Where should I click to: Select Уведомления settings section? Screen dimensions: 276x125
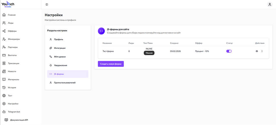pos(61,65)
